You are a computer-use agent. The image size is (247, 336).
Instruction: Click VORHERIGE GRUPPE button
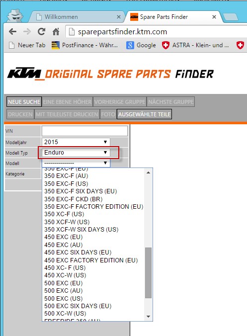tap(120, 102)
